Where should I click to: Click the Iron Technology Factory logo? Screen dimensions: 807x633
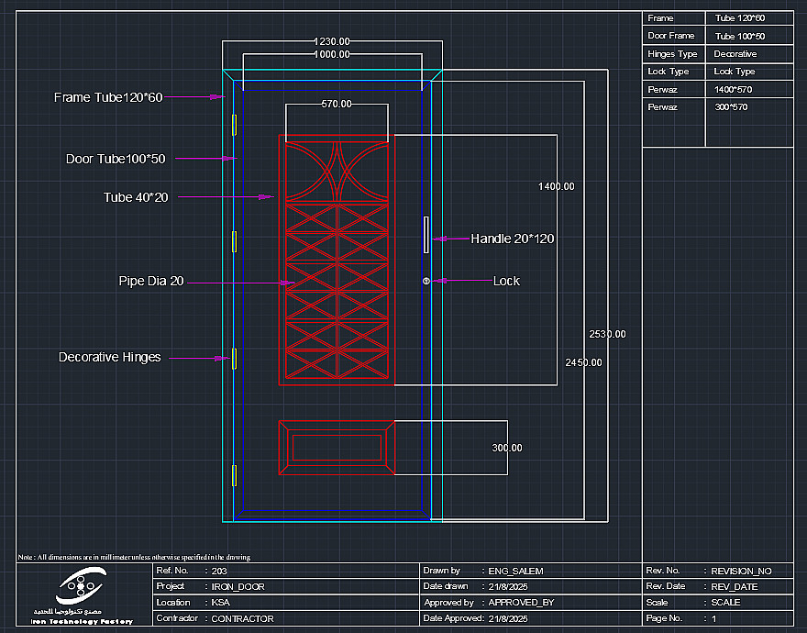82,595
